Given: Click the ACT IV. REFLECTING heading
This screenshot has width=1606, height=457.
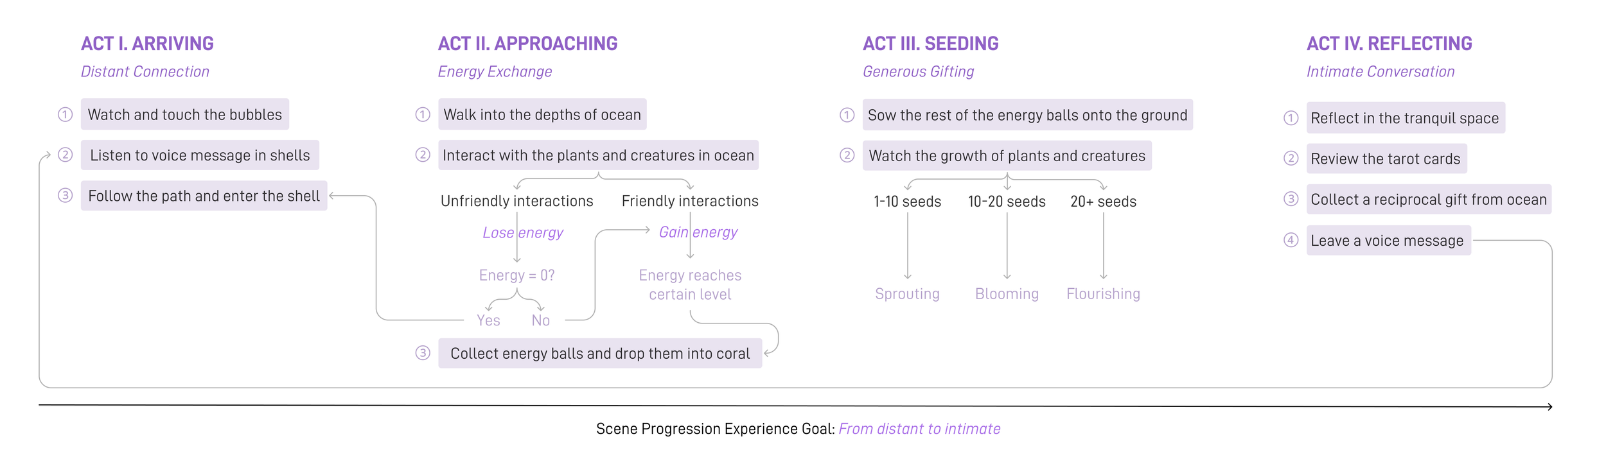Looking at the screenshot, I should [1389, 44].
